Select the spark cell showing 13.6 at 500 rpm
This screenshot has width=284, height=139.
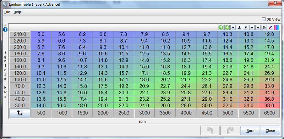point(41,99)
